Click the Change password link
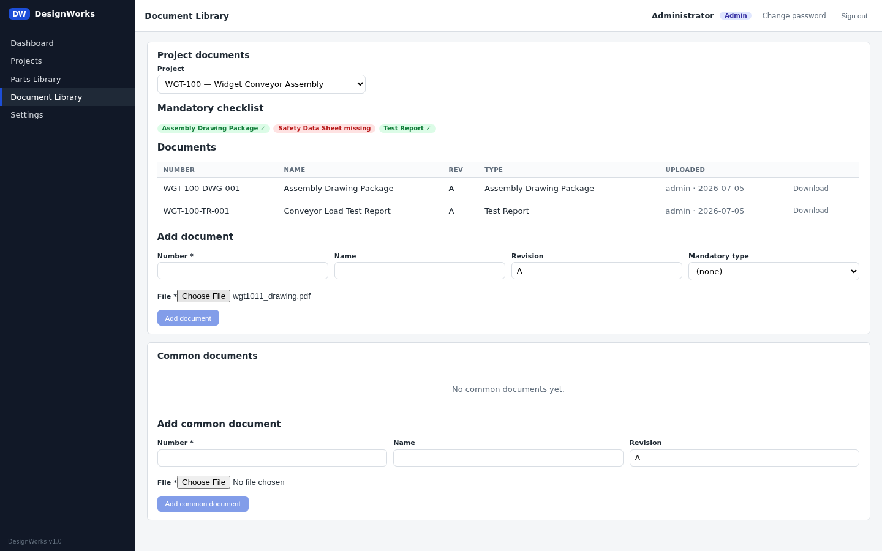 coord(794,16)
